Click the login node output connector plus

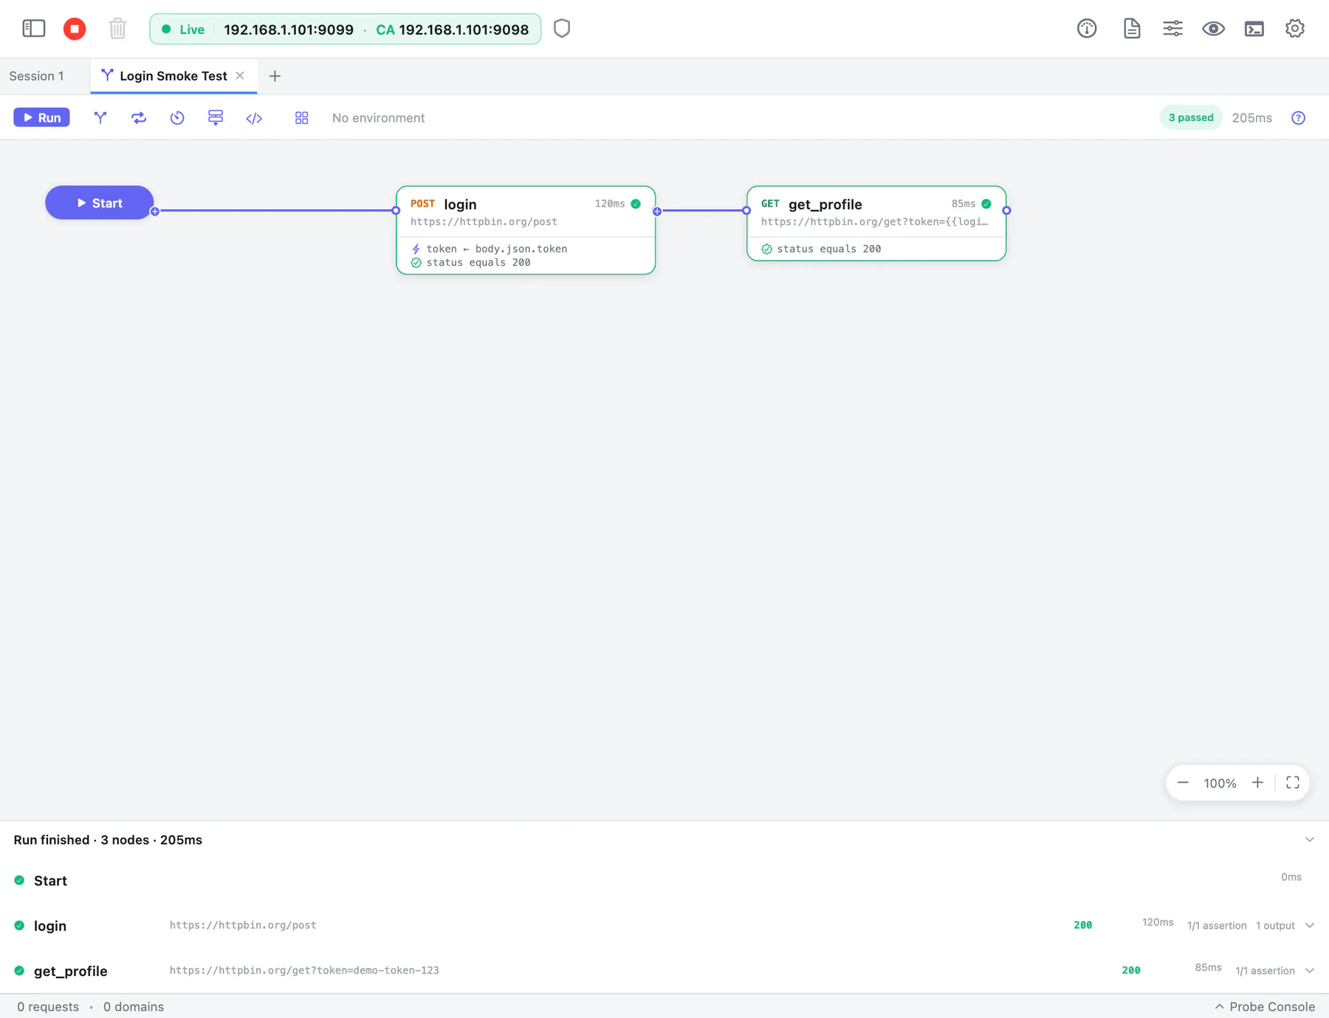pos(657,211)
